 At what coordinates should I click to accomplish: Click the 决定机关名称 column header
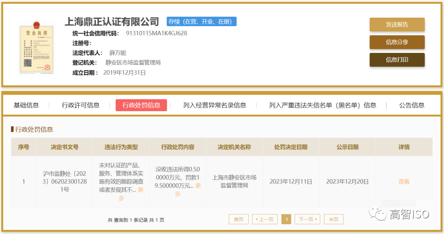(234, 147)
